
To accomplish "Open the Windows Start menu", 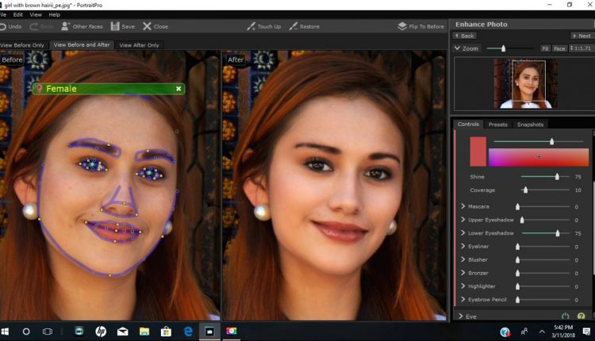I will click(x=5, y=331).
